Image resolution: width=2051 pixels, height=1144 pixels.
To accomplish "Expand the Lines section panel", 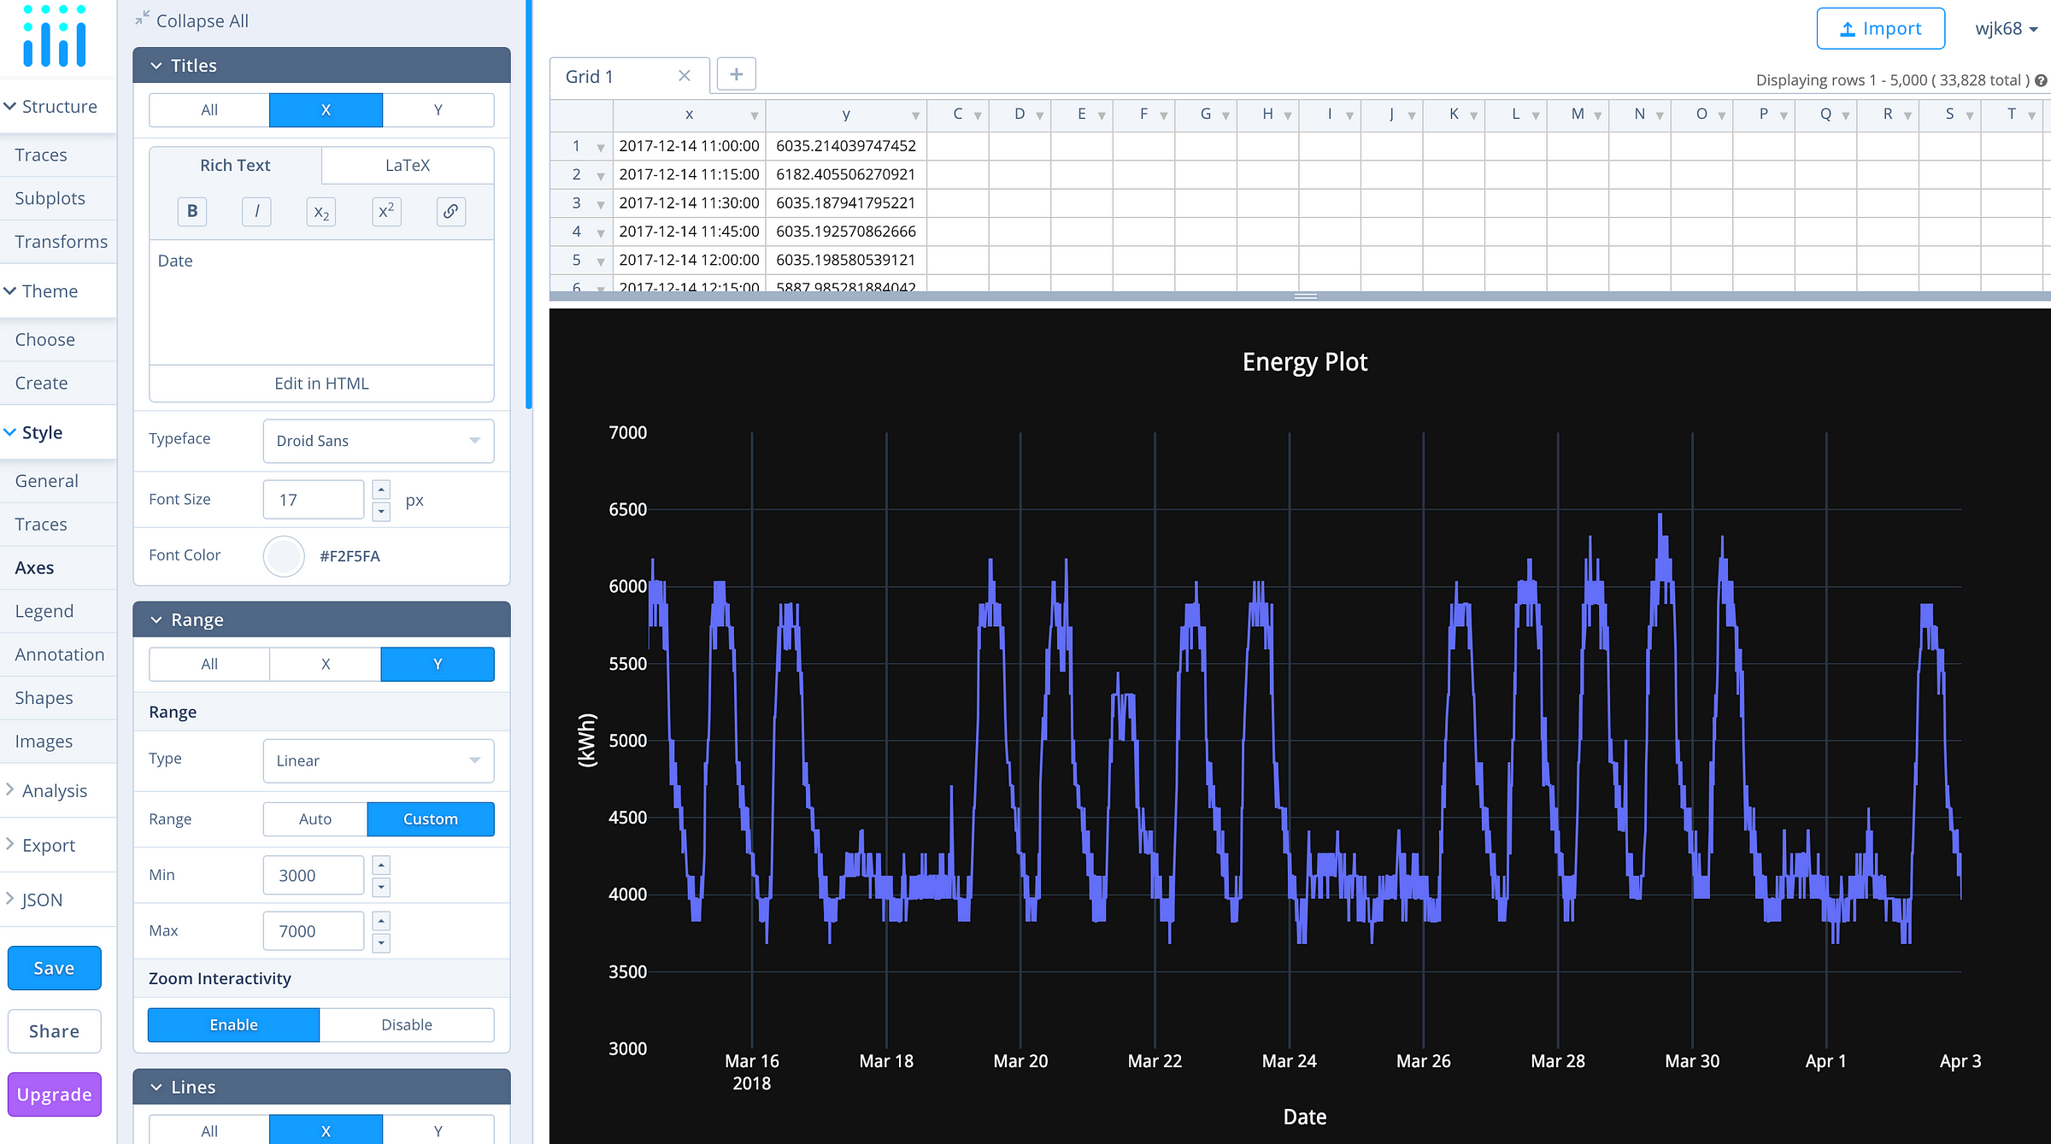I will click(322, 1086).
